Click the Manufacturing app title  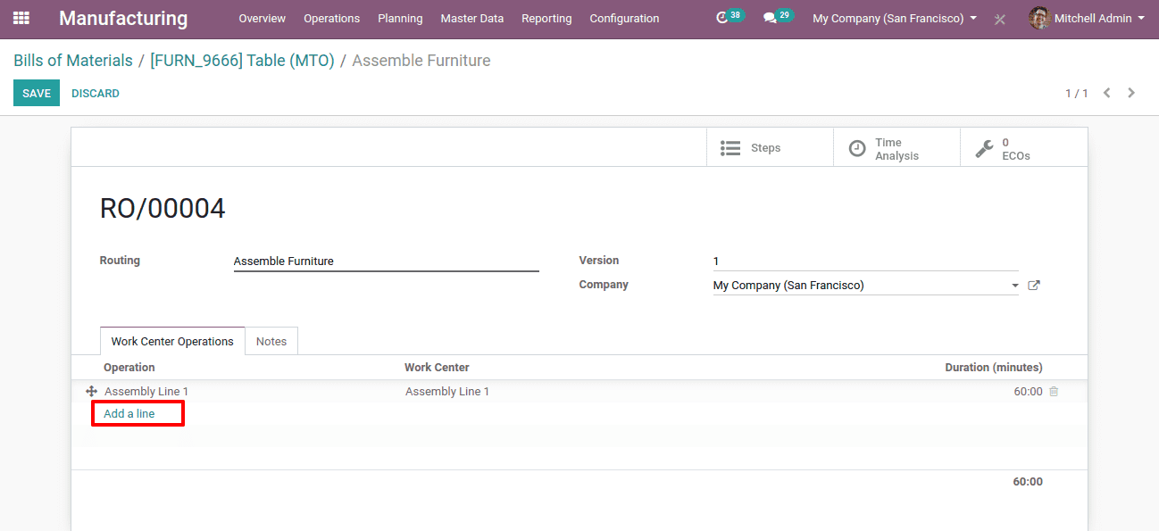(x=123, y=18)
